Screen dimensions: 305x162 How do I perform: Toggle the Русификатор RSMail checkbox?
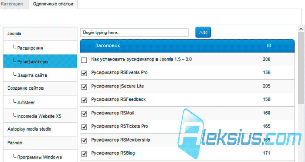point(84,114)
